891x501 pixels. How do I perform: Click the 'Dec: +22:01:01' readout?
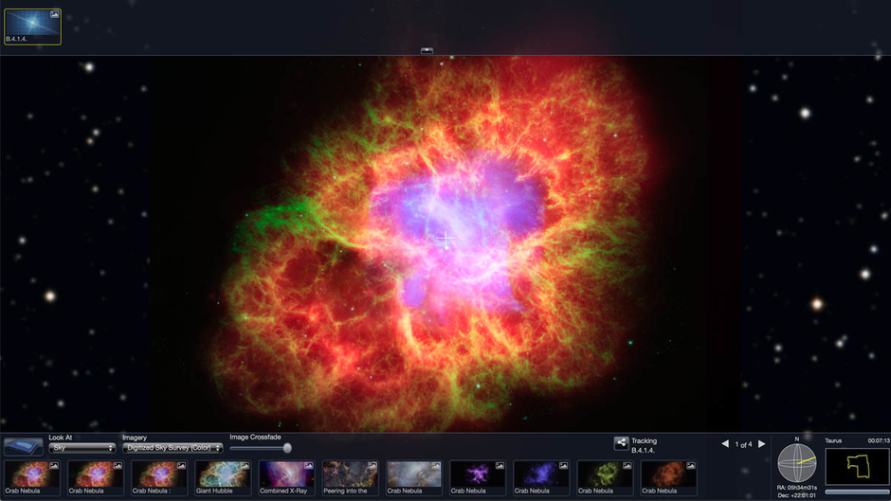(x=796, y=495)
